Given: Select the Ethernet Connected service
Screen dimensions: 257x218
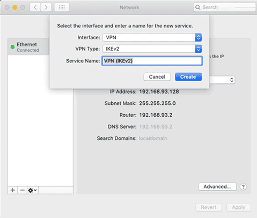Looking at the screenshot, I should pyautogui.click(x=28, y=47).
